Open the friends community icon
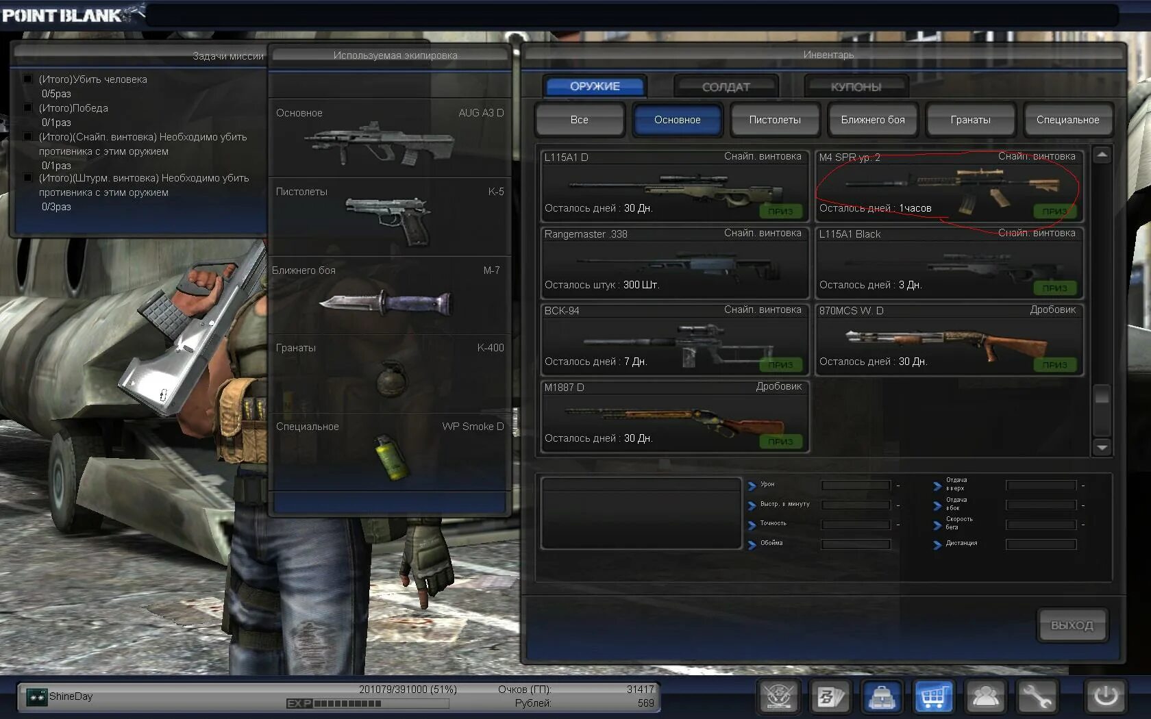The image size is (1151, 719). [985, 697]
